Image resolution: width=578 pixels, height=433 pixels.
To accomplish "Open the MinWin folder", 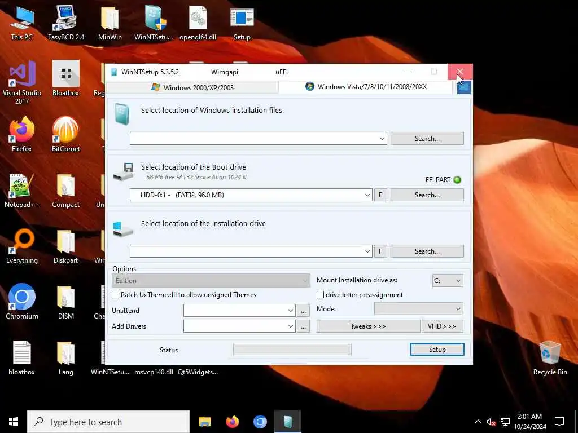I will click(x=110, y=23).
